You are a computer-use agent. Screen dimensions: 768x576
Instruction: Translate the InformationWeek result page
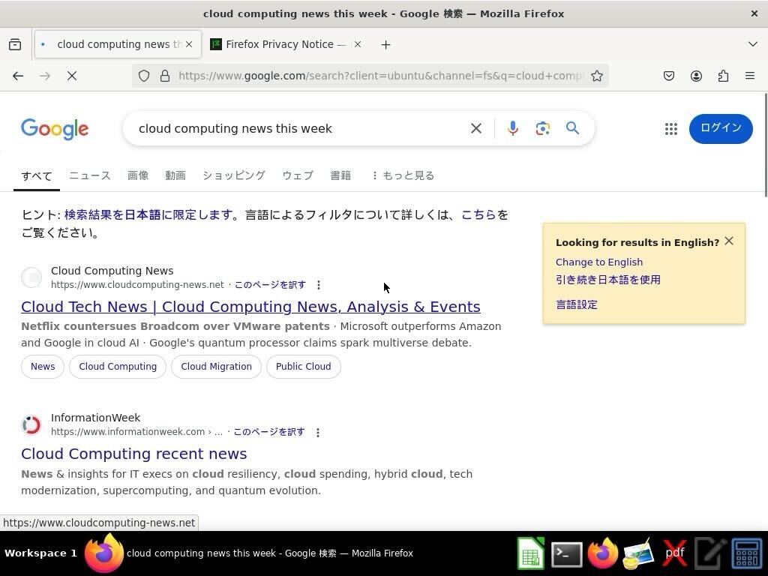tap(269, 432)
